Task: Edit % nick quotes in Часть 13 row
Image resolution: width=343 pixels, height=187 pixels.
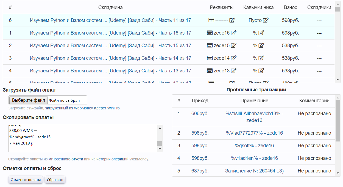Action: 261,71
